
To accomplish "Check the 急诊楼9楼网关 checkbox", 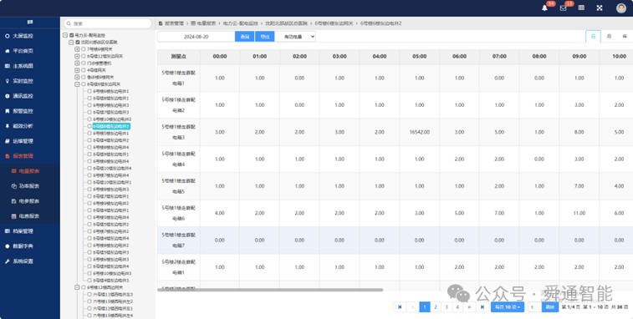I will (84, 77).
